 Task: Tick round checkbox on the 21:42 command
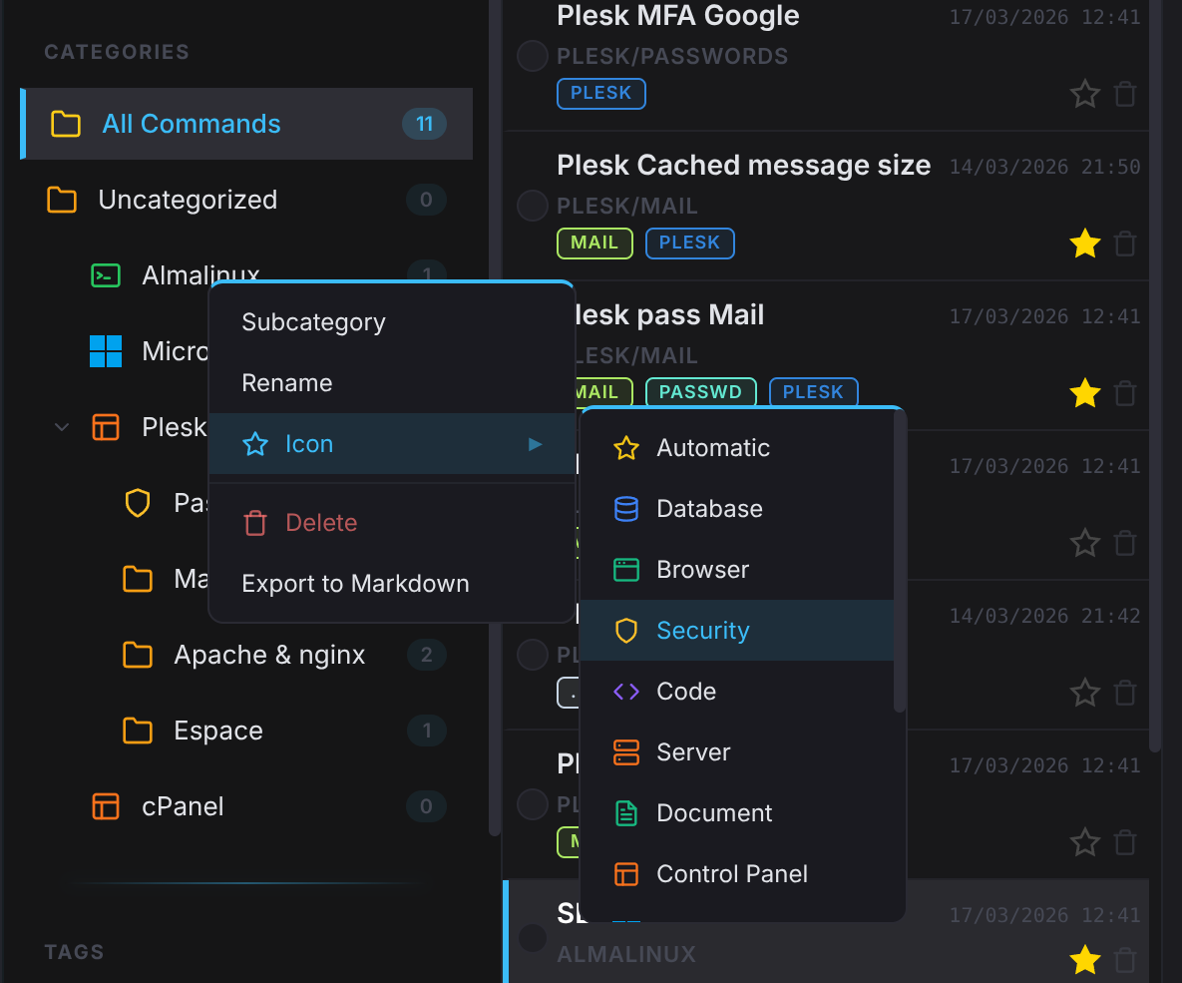533,654
